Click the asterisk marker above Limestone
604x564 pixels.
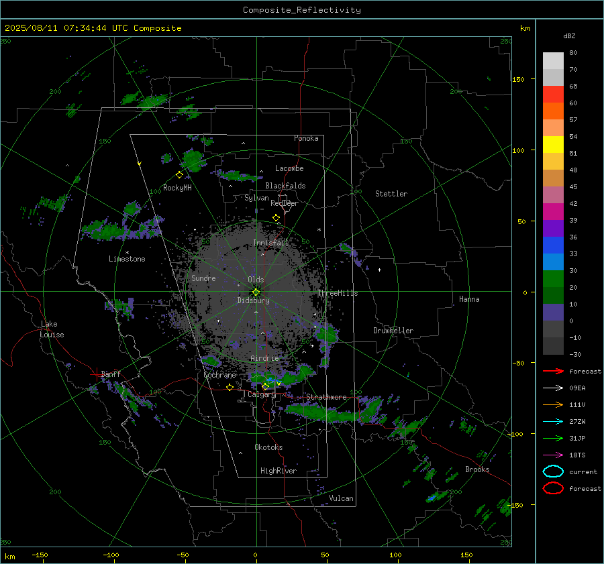[127, 253]
